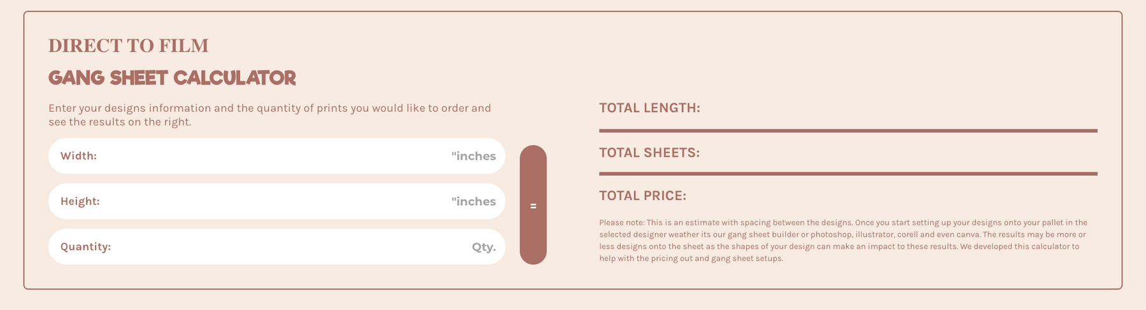Click the inches placeholder in Height field
1146x310 pixels.
click(x=474, y=202)
